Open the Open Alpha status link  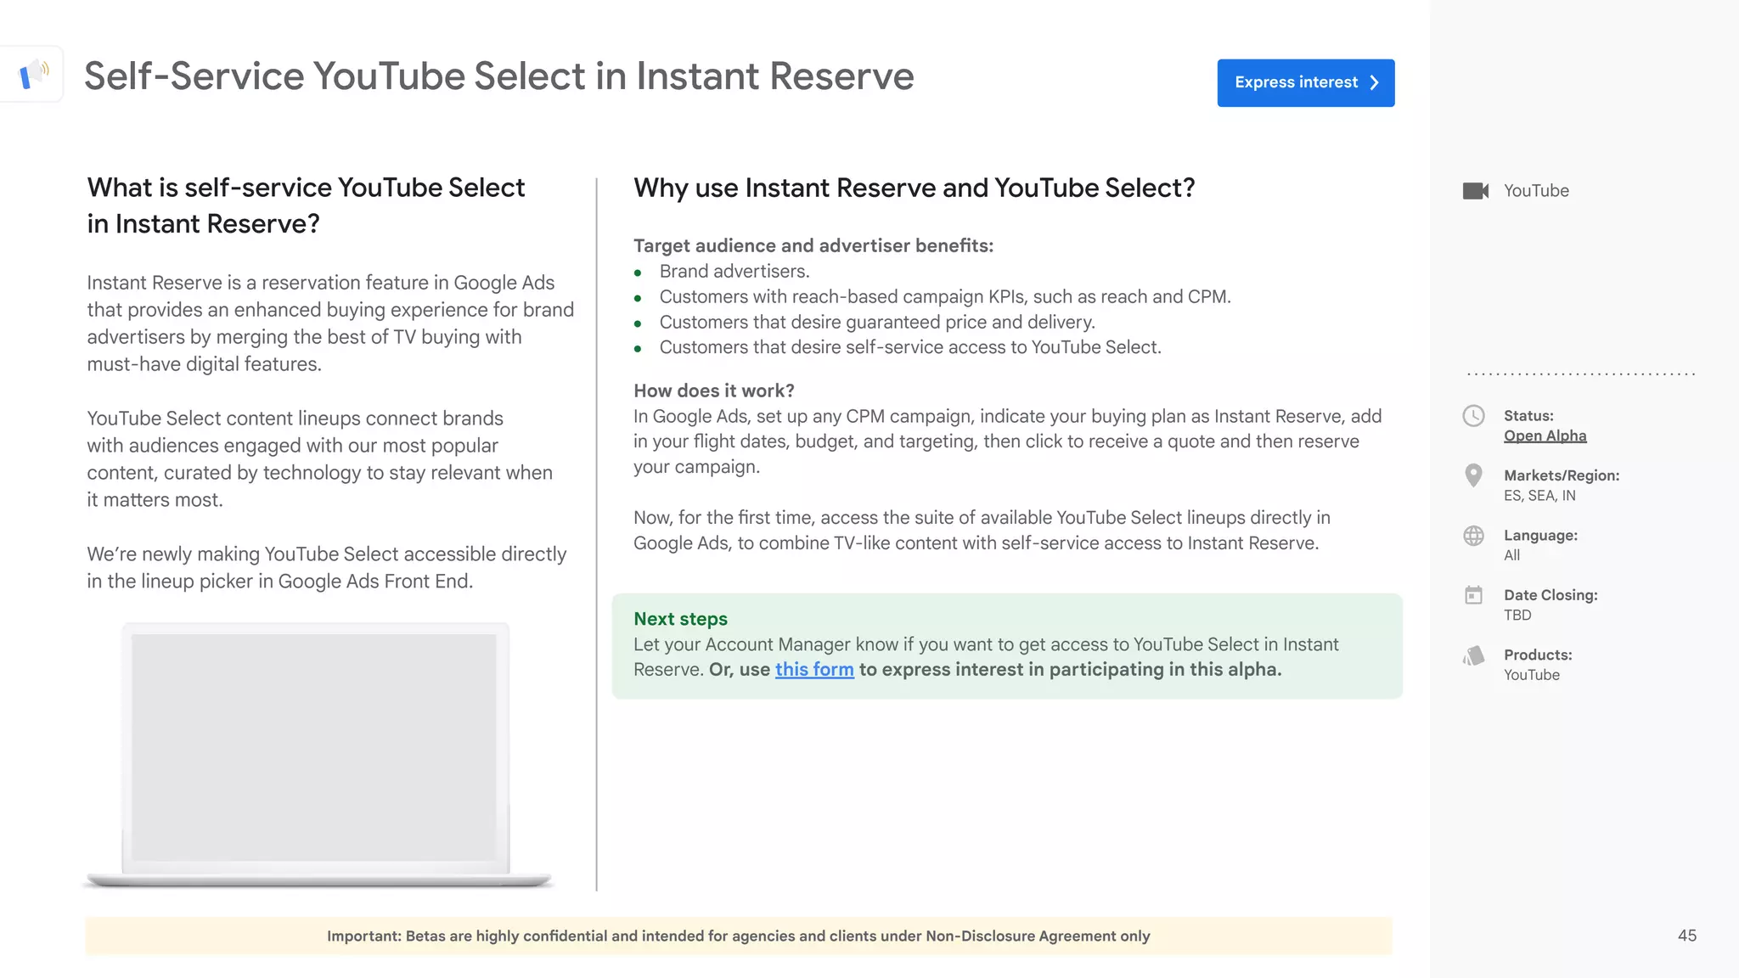(1545, 436)
